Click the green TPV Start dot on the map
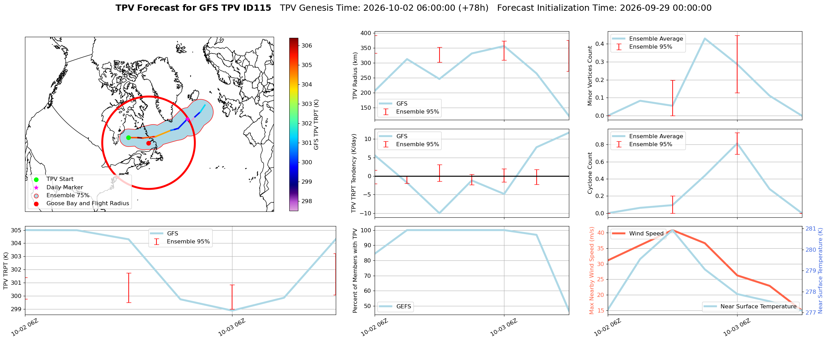827x341 pixels. coord(128,138)
